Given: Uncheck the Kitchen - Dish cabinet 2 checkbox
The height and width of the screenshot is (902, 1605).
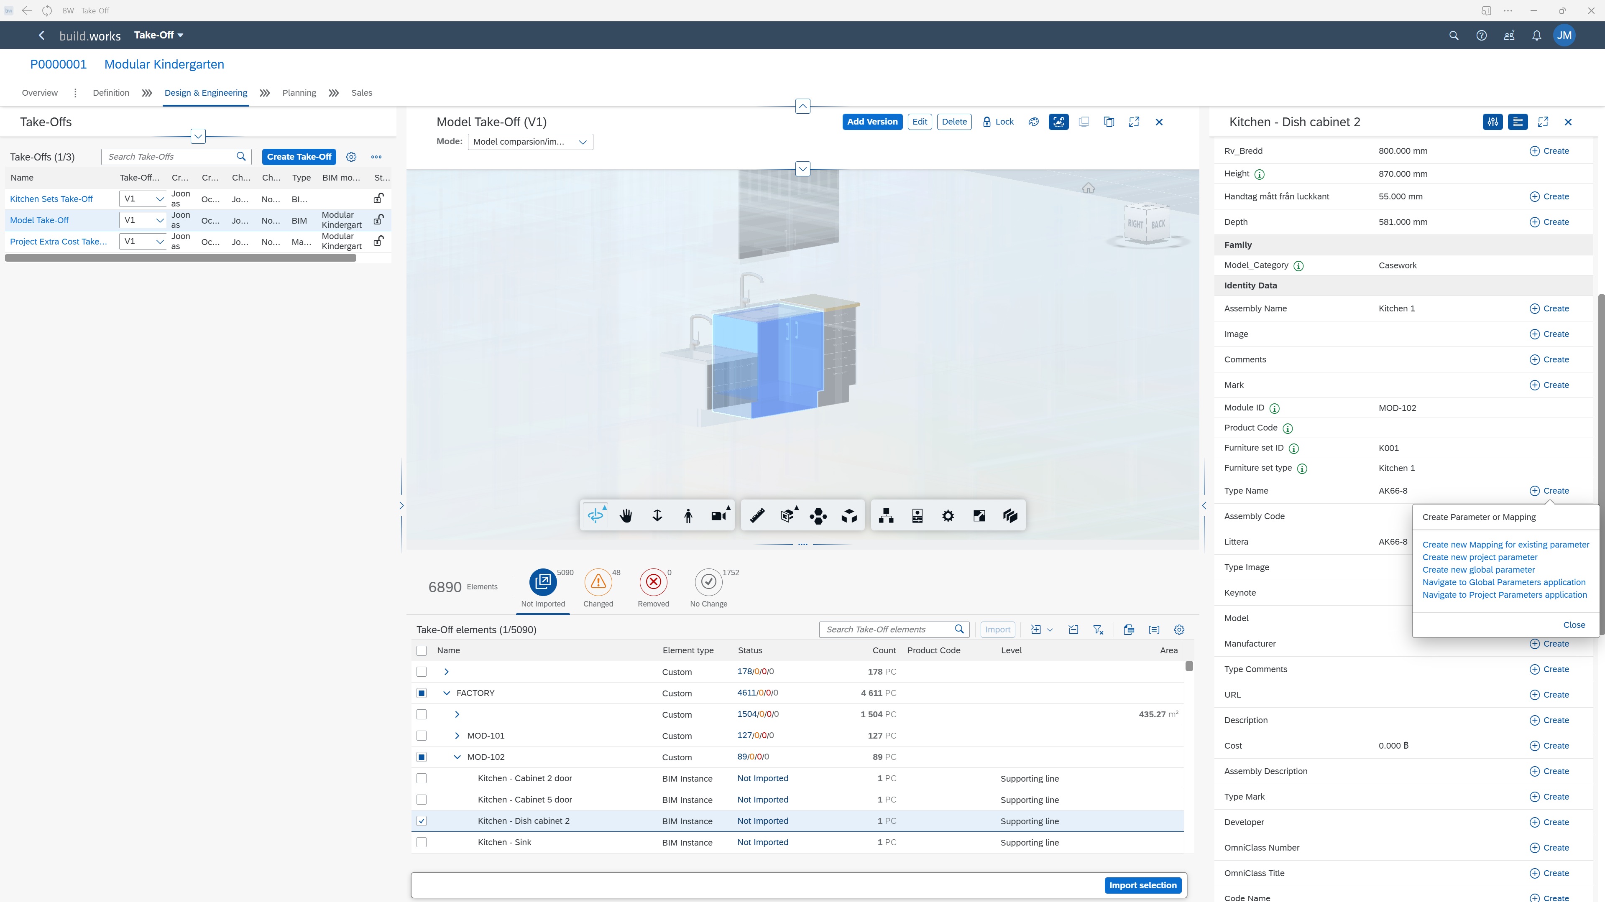Looking at the screenshot, I should (x=422, y=821).
